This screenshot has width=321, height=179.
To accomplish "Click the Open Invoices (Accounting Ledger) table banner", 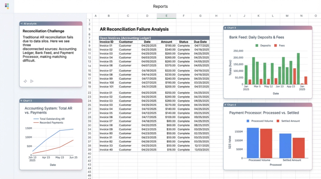I will (x=155, y=38).
